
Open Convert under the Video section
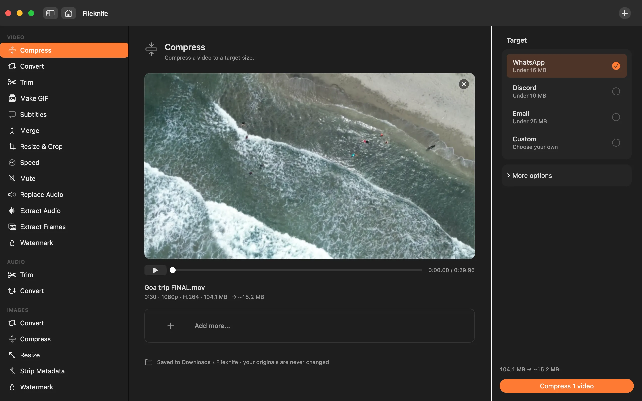point(64,66)
